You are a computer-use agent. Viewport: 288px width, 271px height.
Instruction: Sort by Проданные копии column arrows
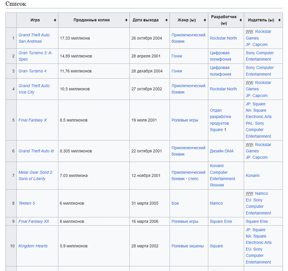click(x=125, y=20)
